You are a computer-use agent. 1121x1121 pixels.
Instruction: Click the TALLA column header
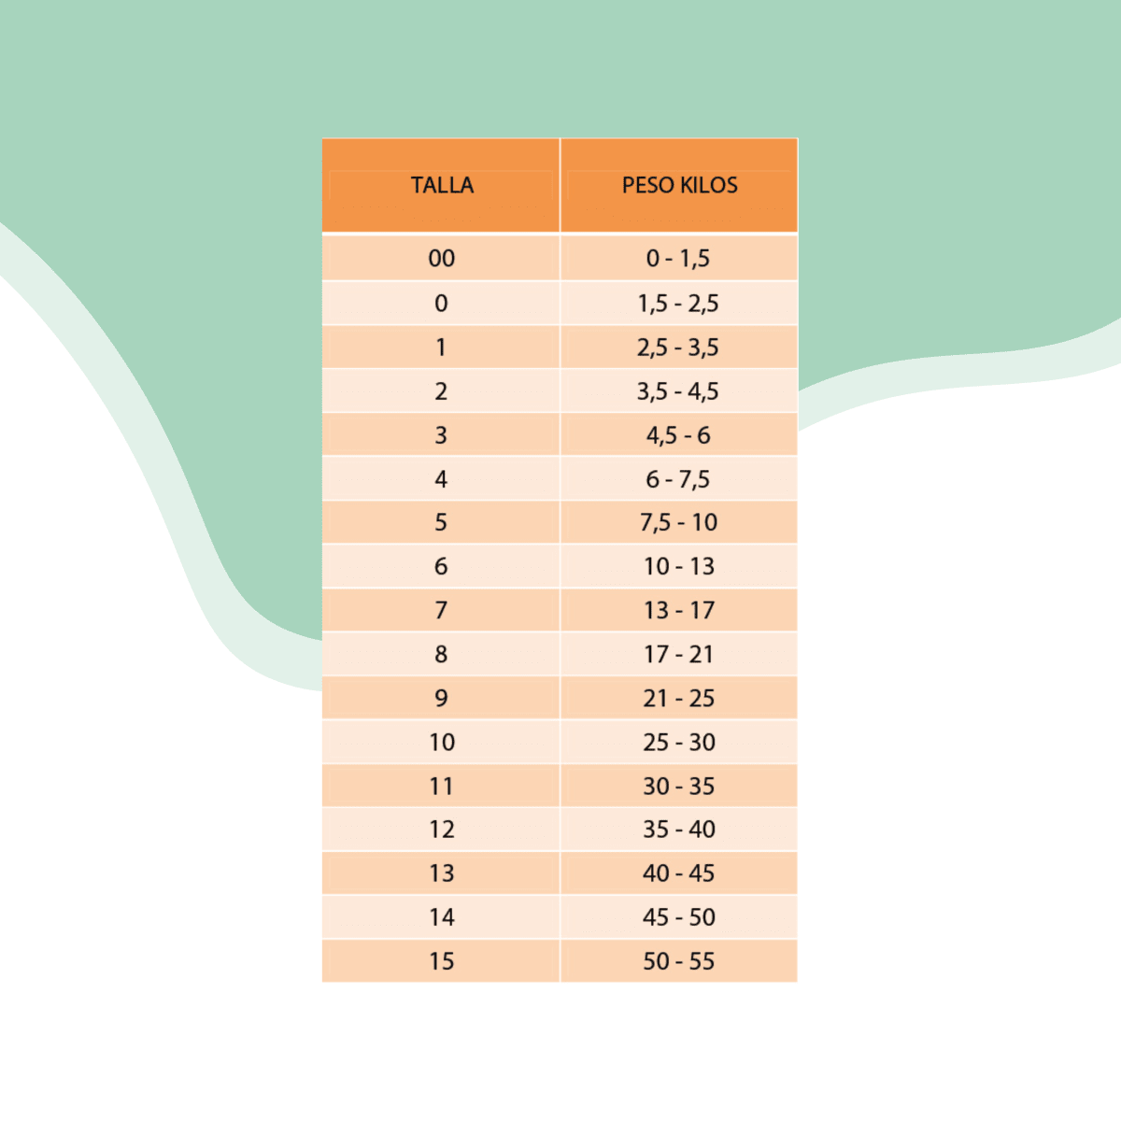point(442,185)
